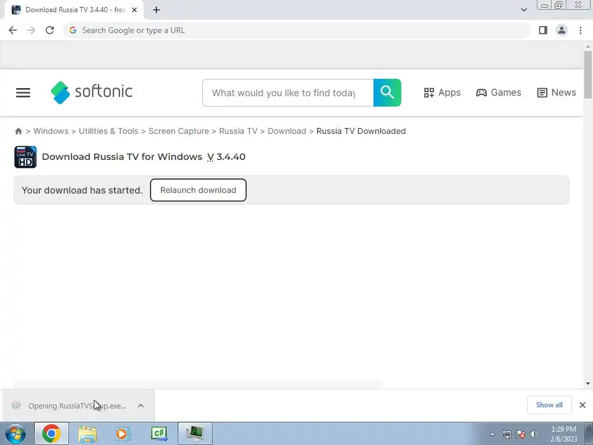The image size is (593, 445).
Task: Toggle the Chrome side panel
Action: coord(543,30)
